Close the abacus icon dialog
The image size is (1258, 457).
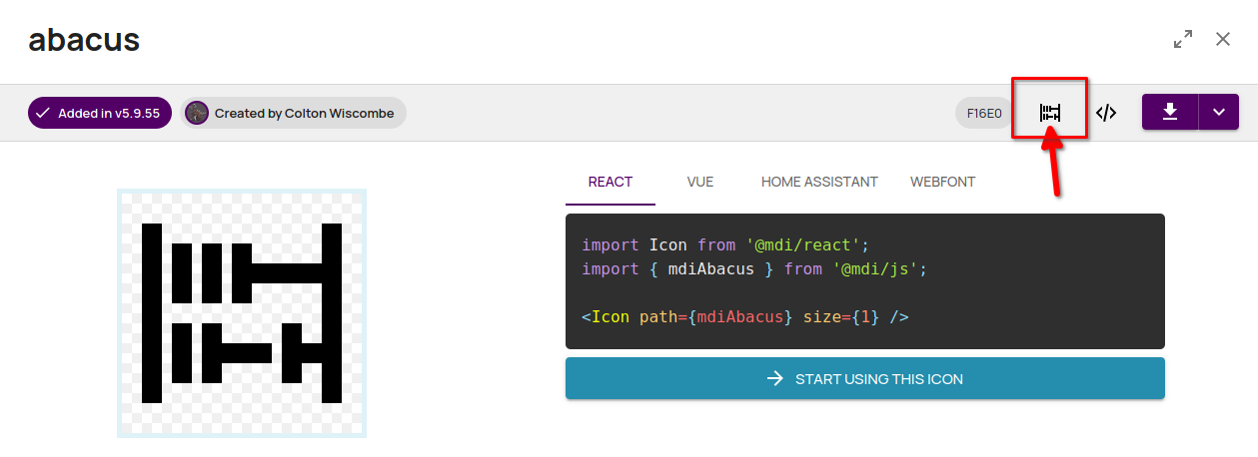click(x=1223, y=39)
